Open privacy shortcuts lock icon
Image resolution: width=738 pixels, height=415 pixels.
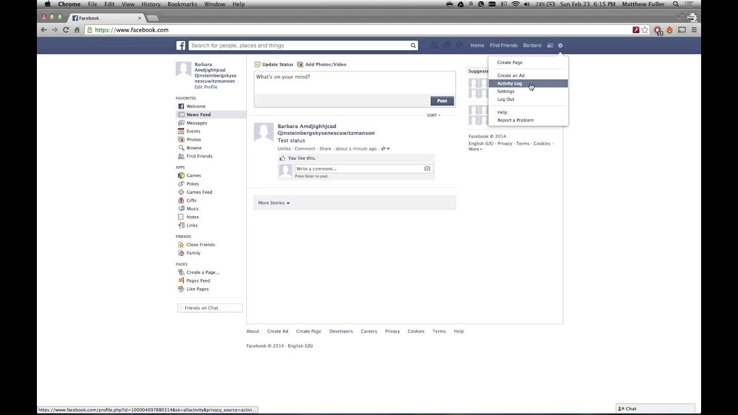(x=550, y=46)
